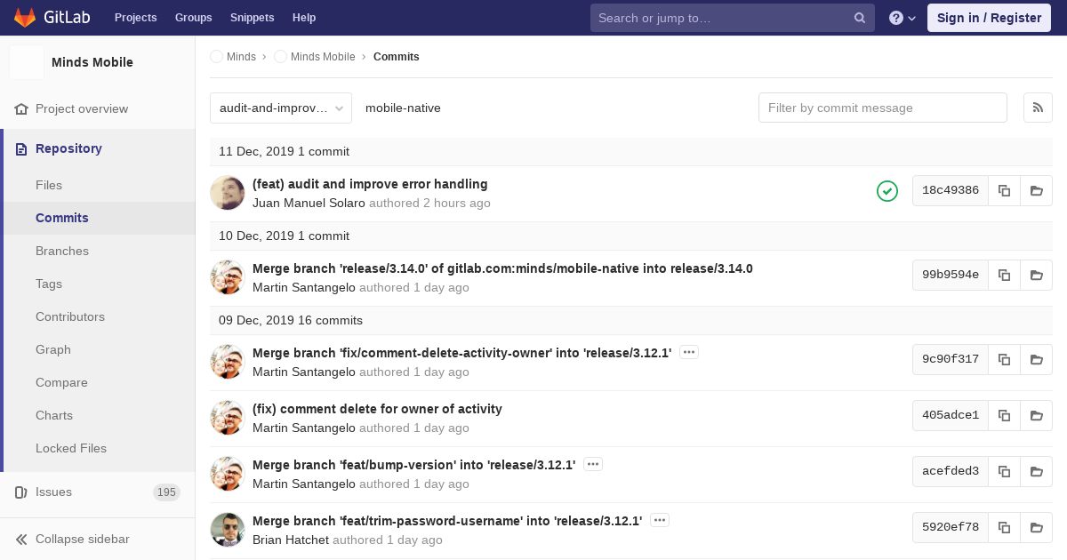
Task: Open merge commit 'feat/bump-version' title
Action: [413, 465]
